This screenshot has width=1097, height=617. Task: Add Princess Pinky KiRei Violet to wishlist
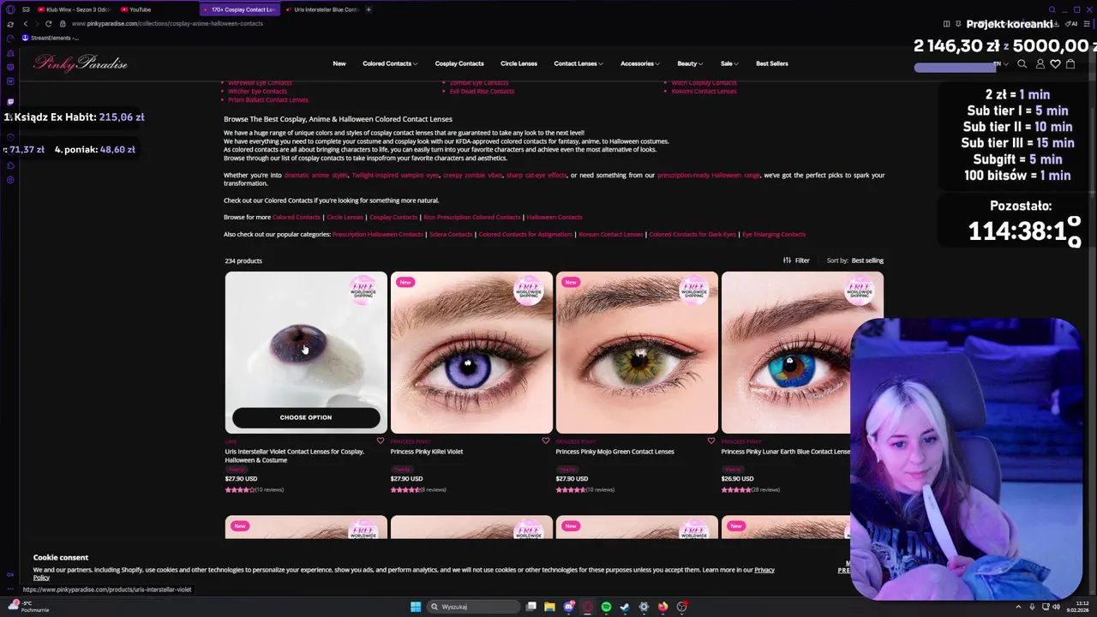click(546, 441)
